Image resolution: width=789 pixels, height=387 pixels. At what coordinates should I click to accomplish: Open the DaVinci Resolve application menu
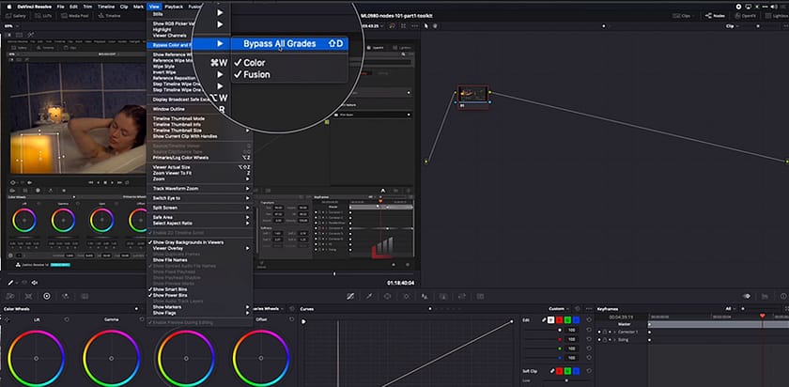point(34,8)
